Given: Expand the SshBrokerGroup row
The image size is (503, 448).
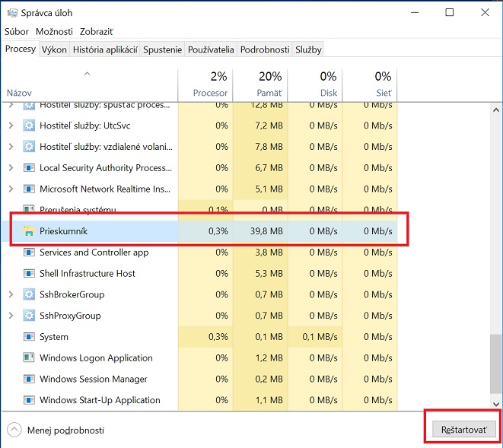Looking at the screenshot, I should pyautogui.click(x=11, y=294).
